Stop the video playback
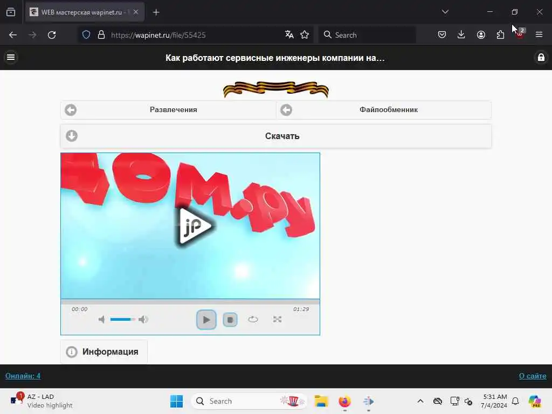This screenshot has height=414, width=552. point(230,320)
